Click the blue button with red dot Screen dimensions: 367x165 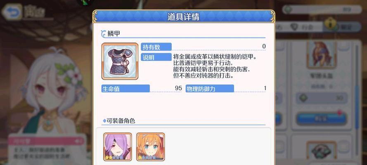(x=321, y=118)
